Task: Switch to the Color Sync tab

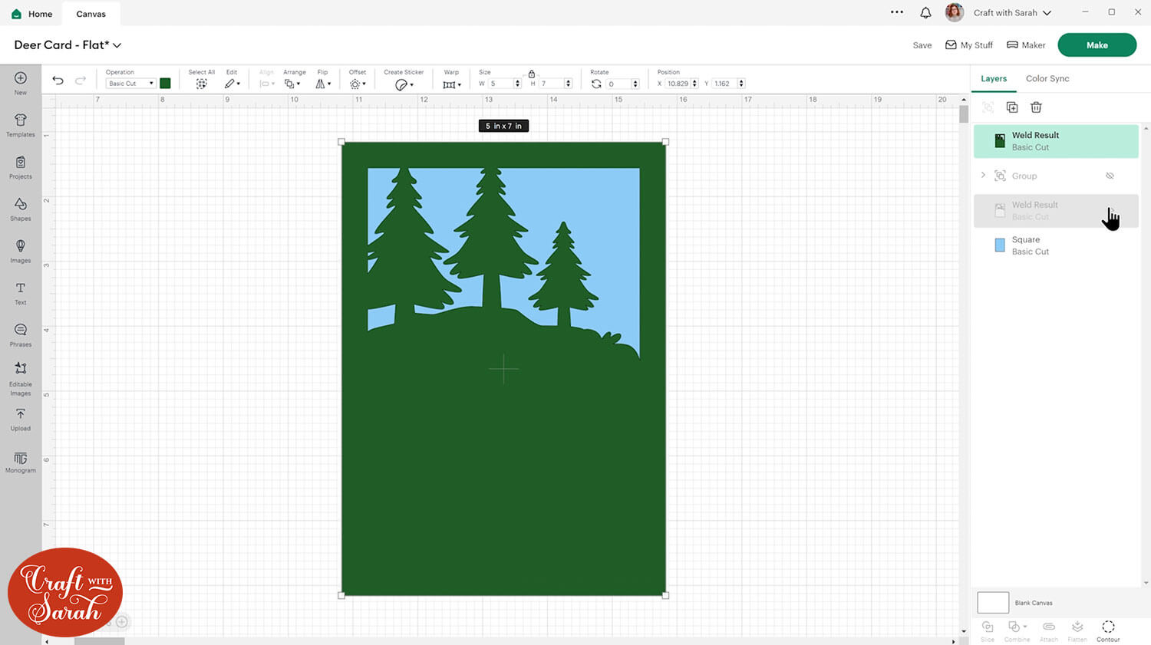Action: [x=1047, y=78]
